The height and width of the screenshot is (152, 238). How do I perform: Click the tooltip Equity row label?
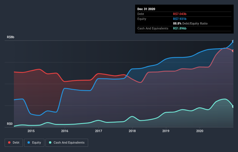coord(142,19)
